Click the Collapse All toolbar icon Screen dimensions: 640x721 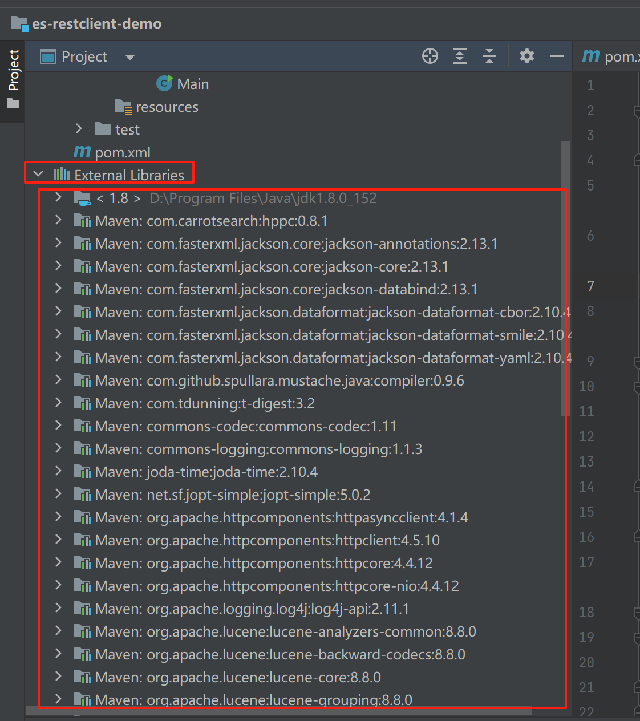(489, 56)
